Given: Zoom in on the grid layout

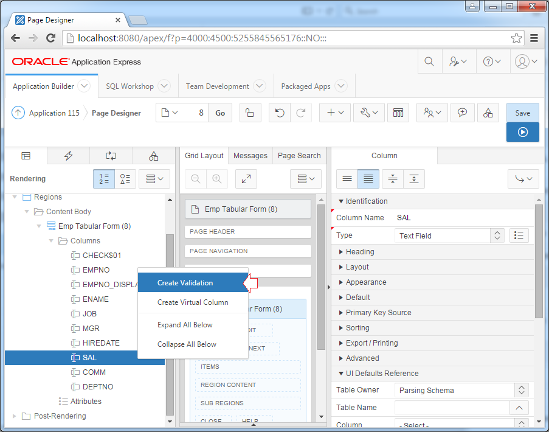Looking at the screenshot, I should 217,179.
